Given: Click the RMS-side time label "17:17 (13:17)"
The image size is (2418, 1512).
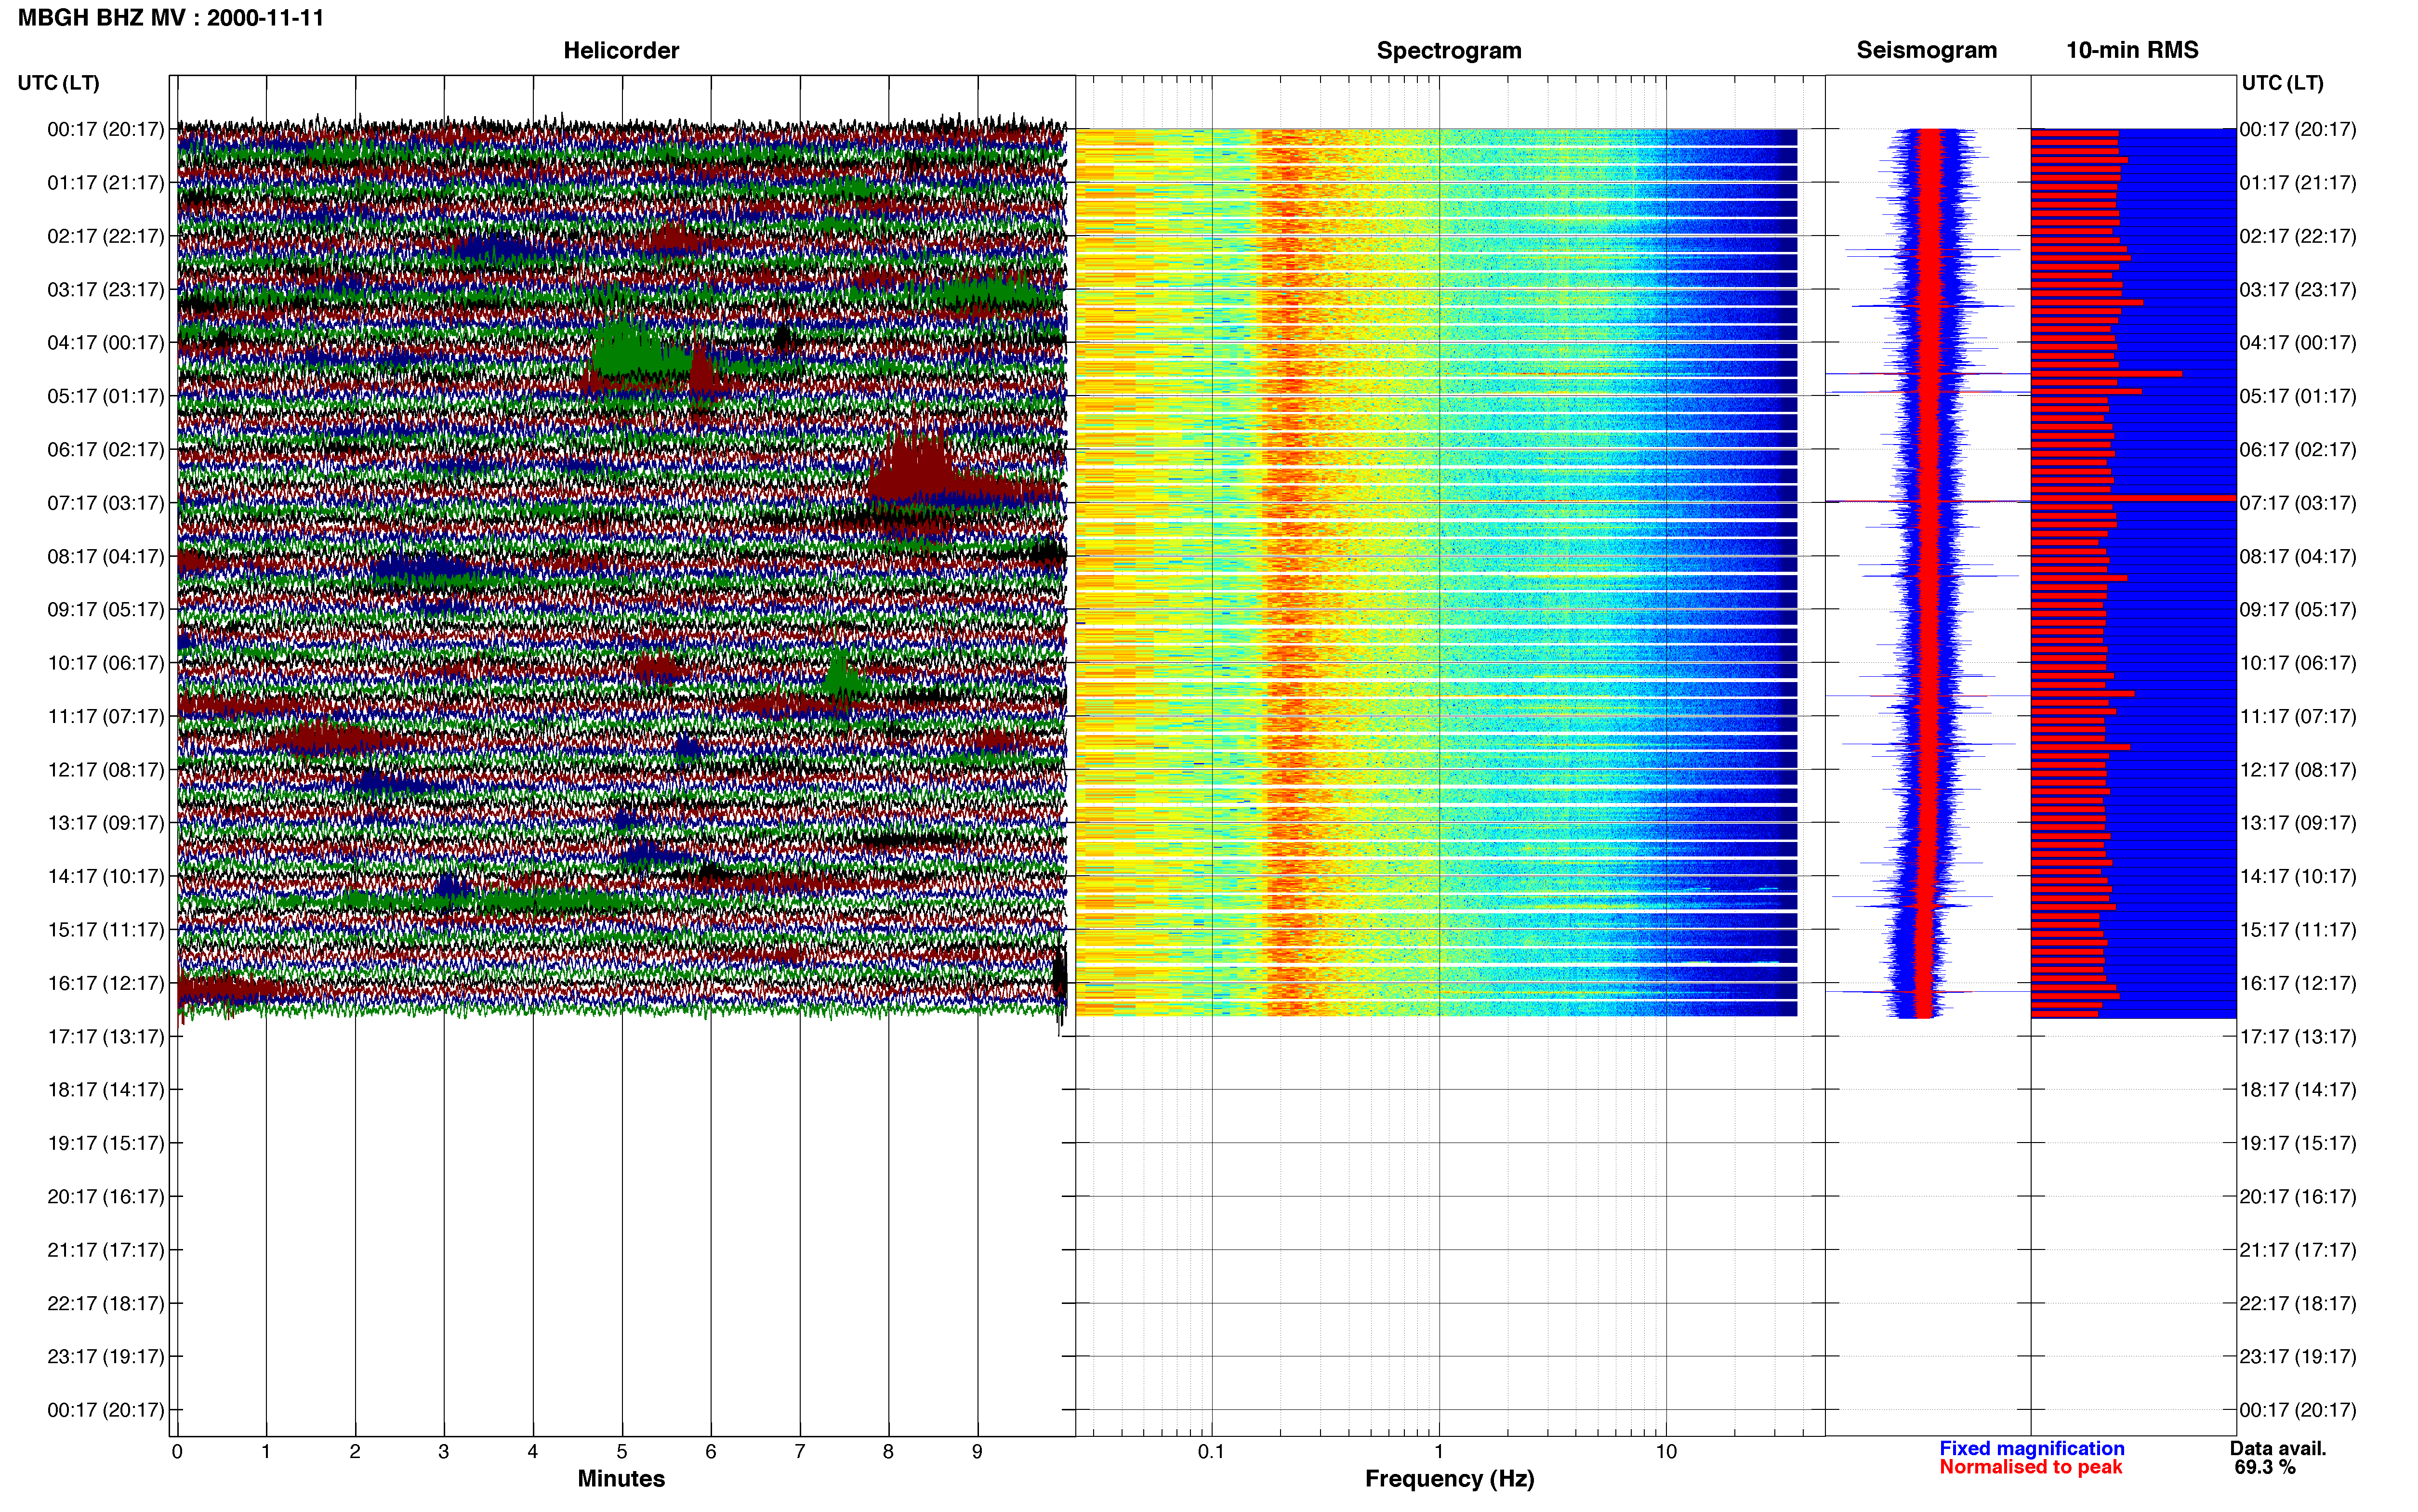Looking at the screenshot, I should pyautogui.click(x=2298, y=1036).
